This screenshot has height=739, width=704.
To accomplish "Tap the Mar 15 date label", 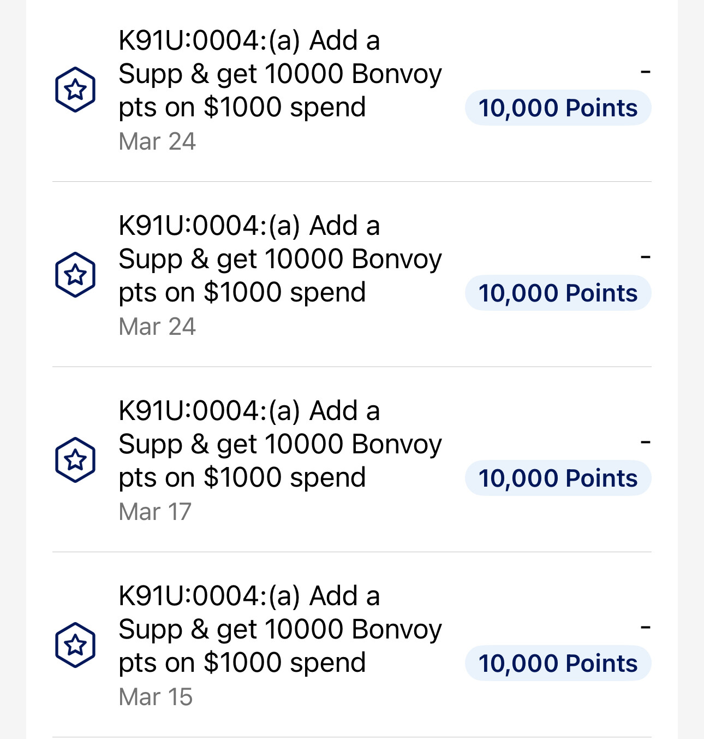I will click(156, 697).
